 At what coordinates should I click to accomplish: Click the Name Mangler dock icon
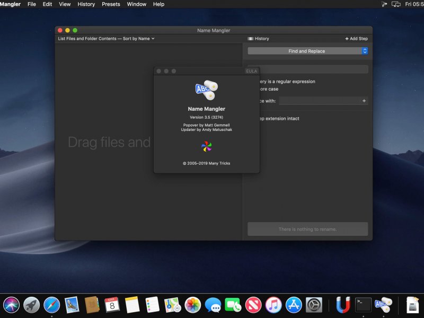[383, 305]
